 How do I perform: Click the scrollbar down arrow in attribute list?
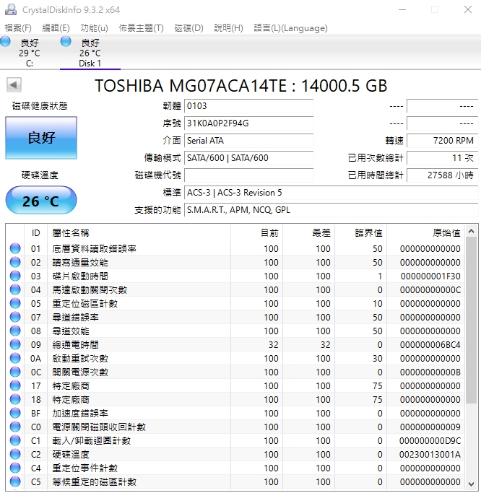point(471,484)
